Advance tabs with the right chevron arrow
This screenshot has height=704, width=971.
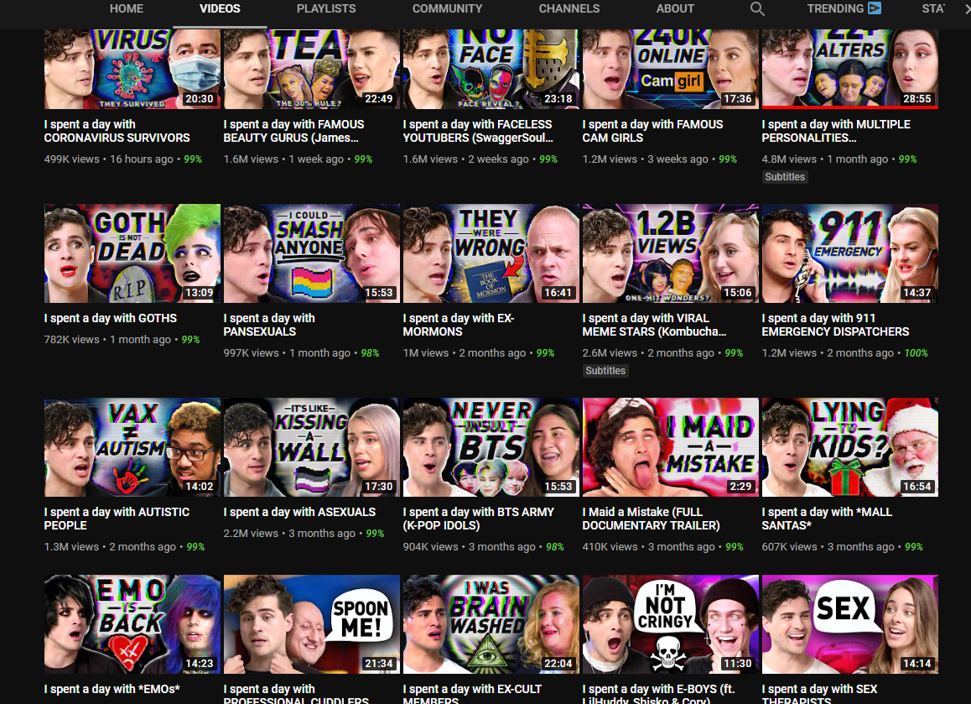(967, 8)
